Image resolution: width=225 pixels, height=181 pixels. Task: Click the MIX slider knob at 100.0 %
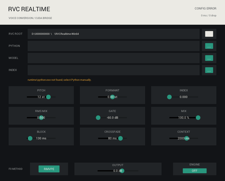[x=198, y=118]
